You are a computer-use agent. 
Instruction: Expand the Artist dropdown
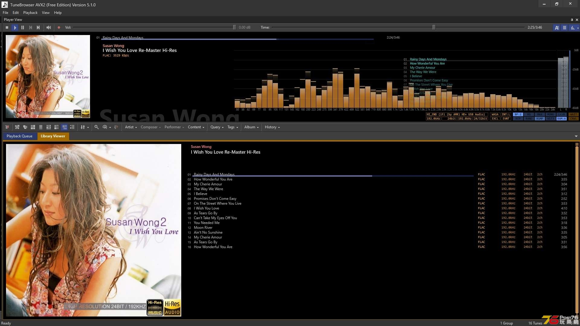[131, 127]
